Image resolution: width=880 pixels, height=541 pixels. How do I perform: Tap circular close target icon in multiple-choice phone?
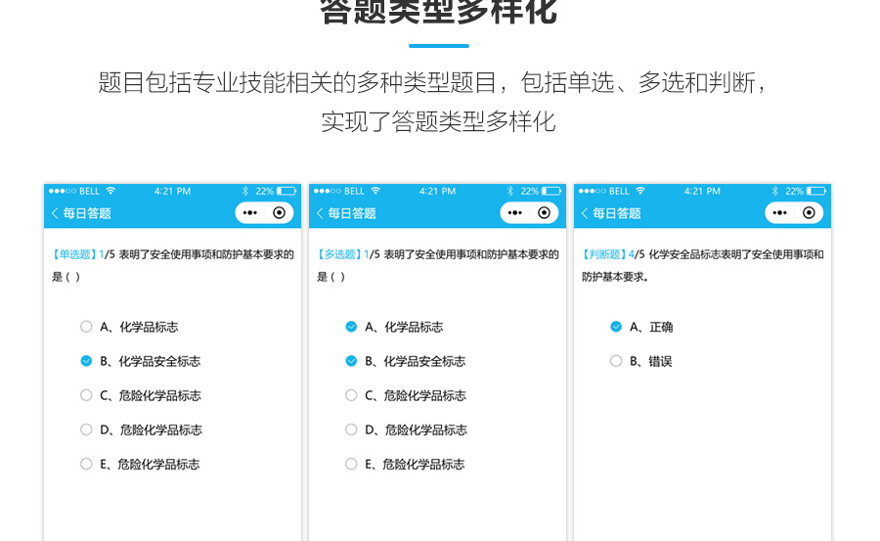(x=544, y=213)
